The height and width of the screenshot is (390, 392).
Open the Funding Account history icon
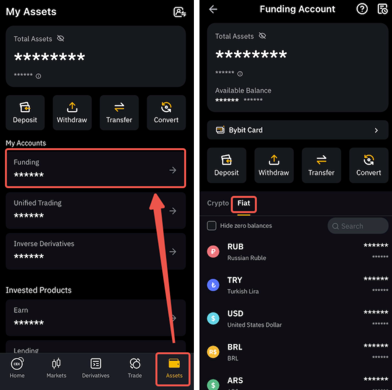click(x=383, y=9)
